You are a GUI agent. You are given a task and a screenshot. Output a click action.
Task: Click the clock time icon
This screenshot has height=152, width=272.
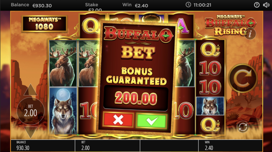(188, 5)
